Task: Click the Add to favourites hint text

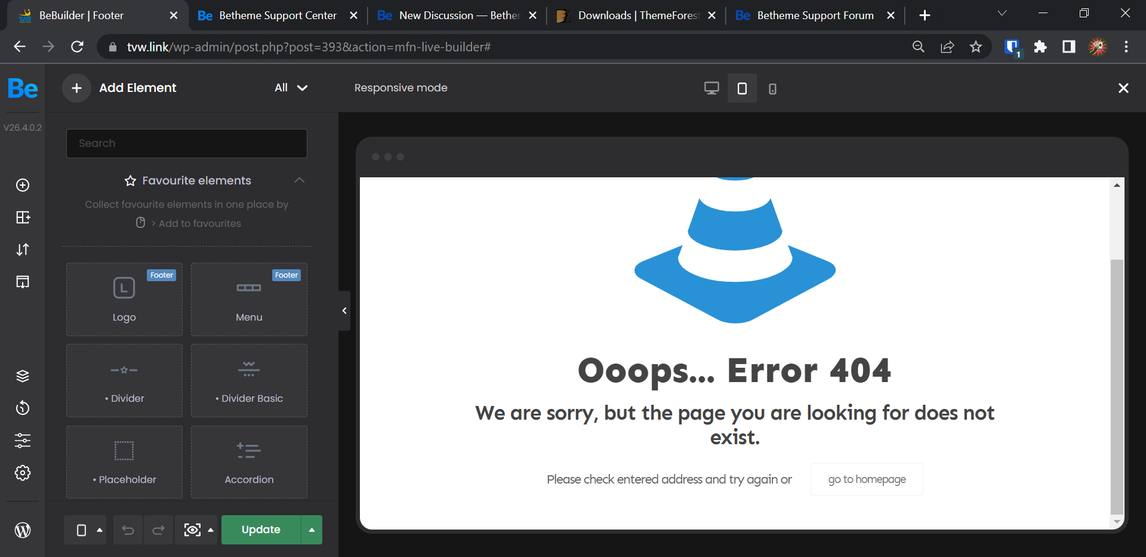Action: pyautogui.click(x=200, y=223)
